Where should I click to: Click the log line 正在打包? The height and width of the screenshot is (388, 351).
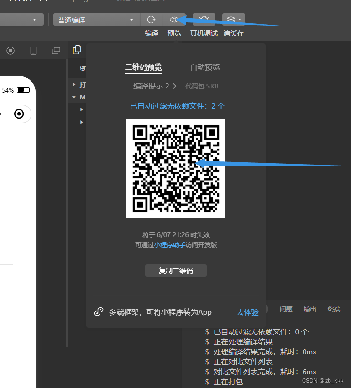coord(224,382)
